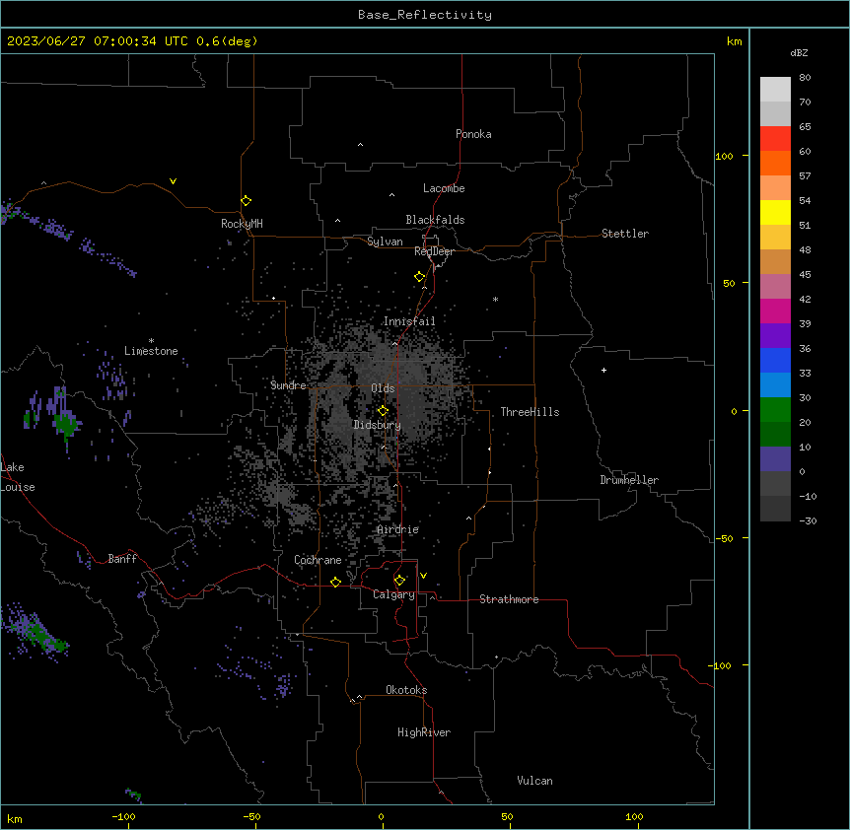Click the salmon 54-57 dBZ legend swatch
850x830 pixels.
tap(775, 188)
